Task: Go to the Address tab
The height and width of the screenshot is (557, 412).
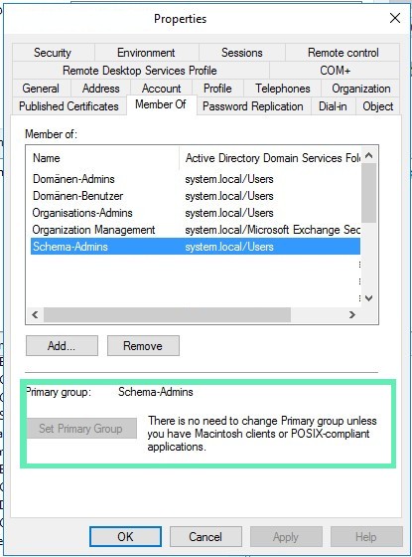Action: (x=100, y=89)
